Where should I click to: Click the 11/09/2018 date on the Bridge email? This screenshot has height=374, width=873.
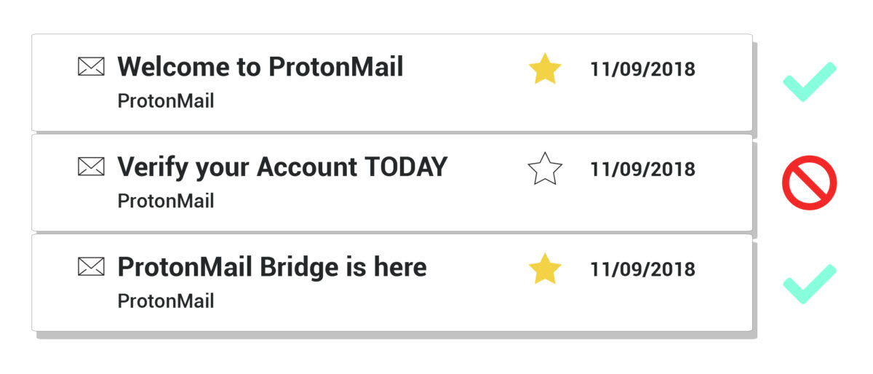click(642, 270)
